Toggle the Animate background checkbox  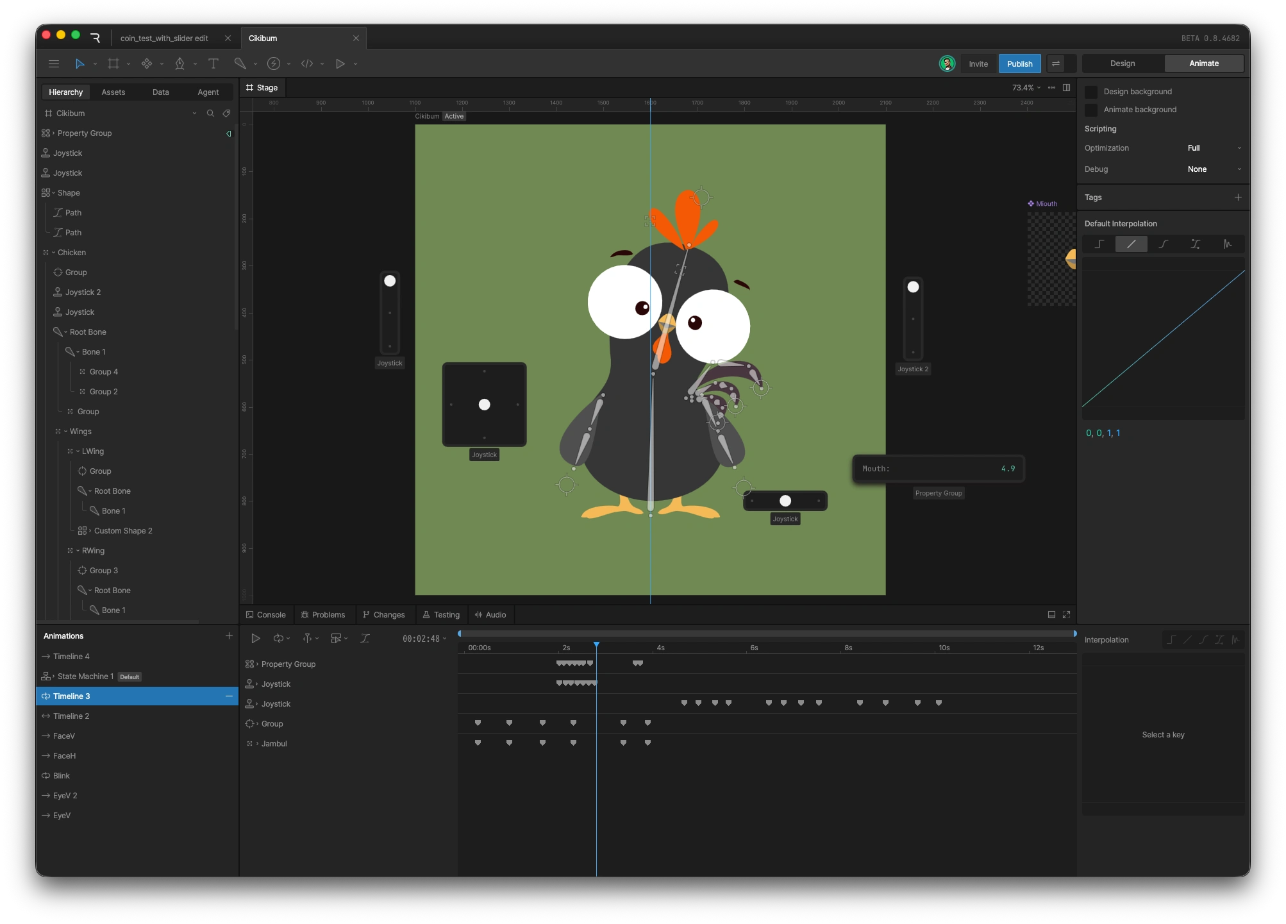(1091, 110)
